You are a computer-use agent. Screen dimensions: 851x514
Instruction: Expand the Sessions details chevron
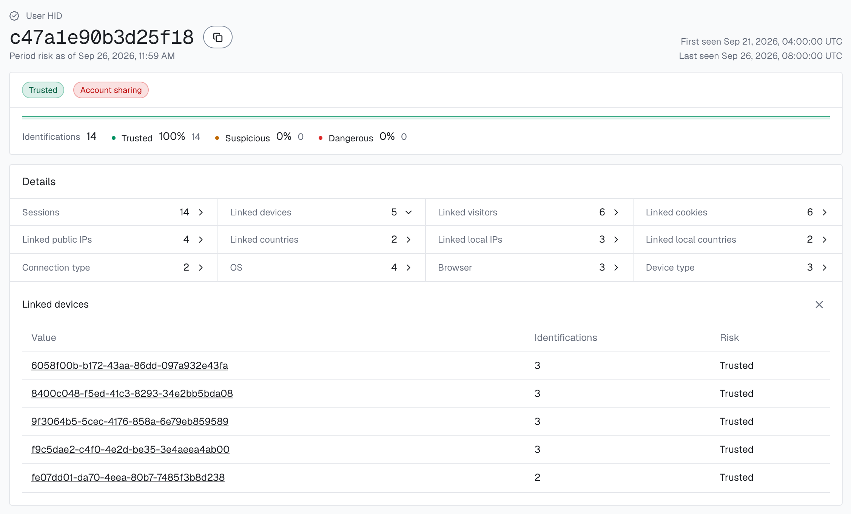pos(201,212)
